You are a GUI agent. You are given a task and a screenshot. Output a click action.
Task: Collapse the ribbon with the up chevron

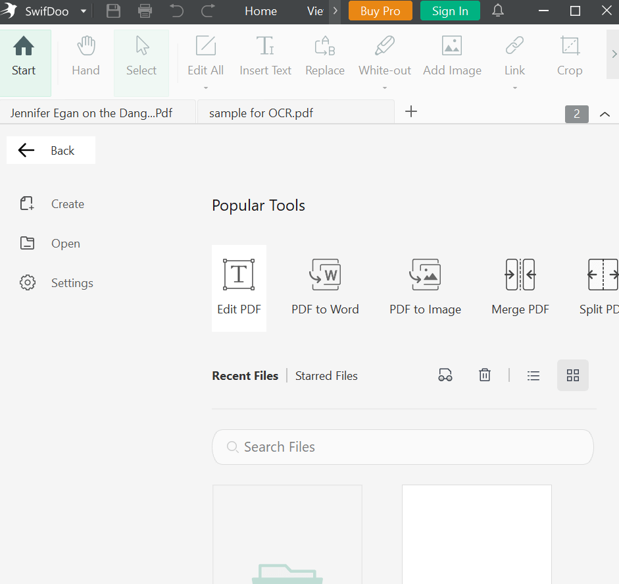click(x=605, y=114)
